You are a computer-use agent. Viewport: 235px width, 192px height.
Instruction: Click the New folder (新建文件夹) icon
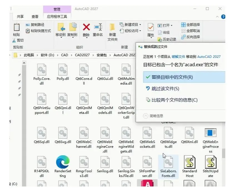112,27
